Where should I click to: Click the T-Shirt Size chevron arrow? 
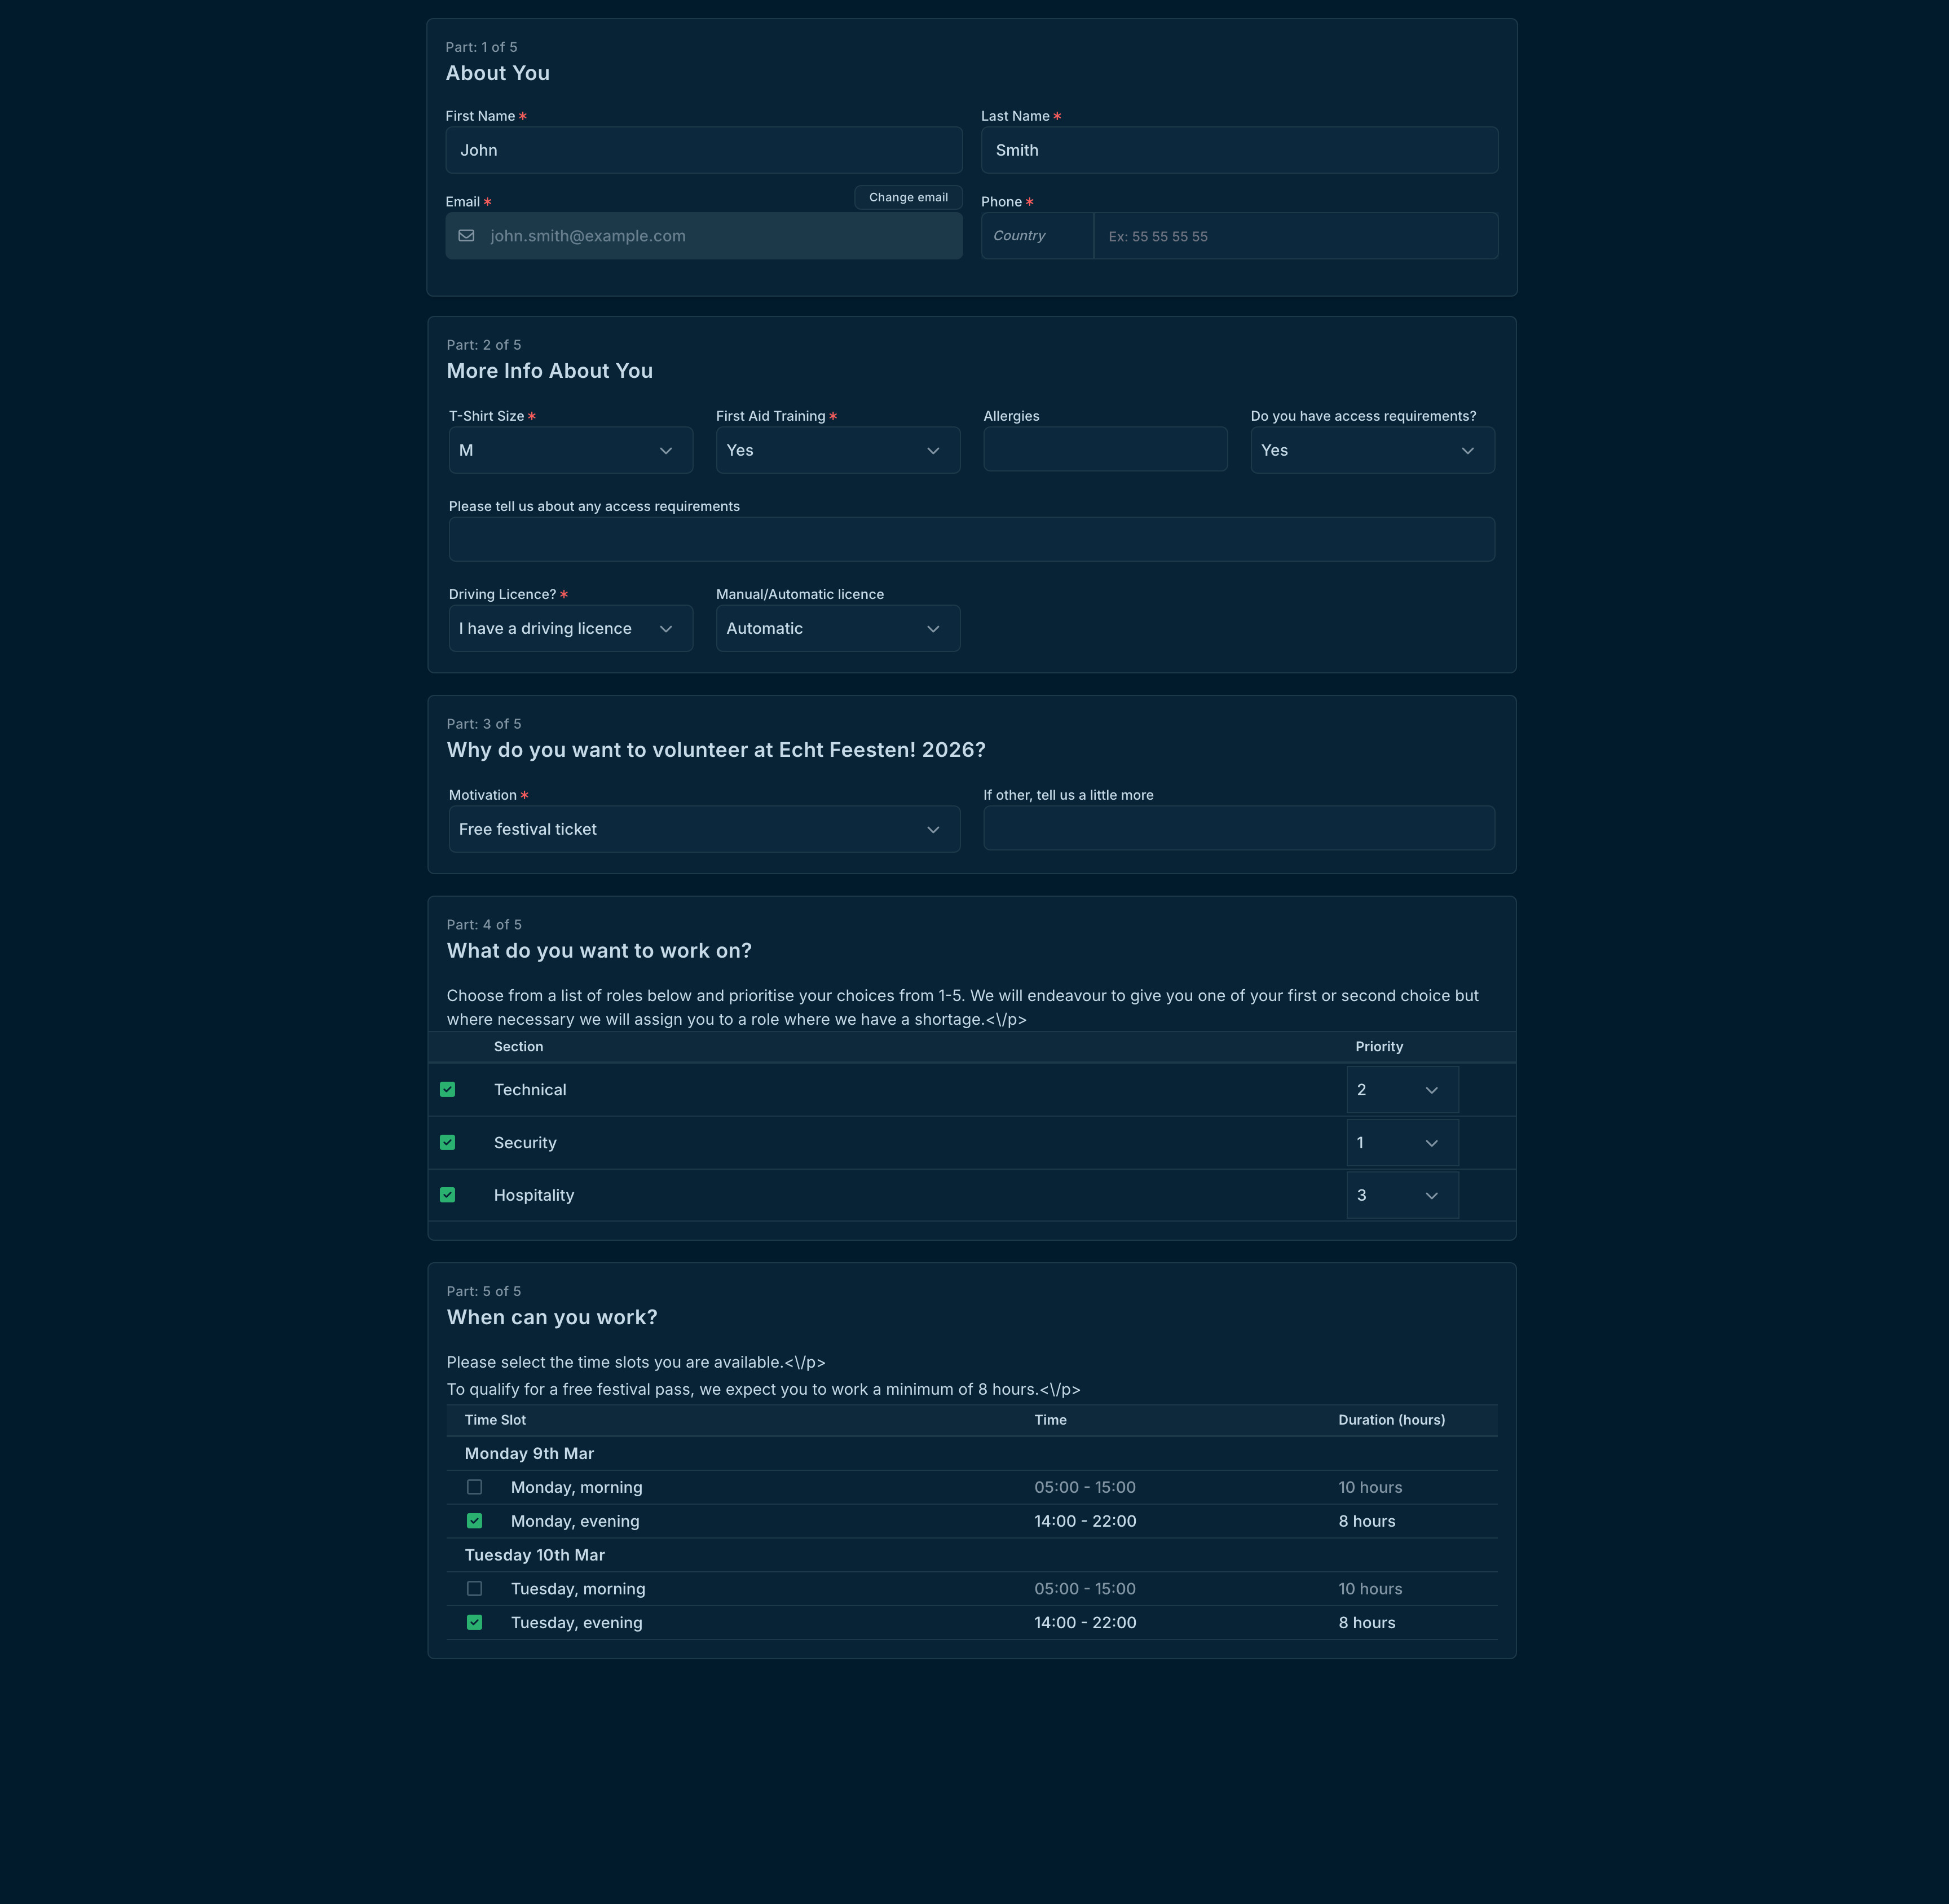pos(666,451)
